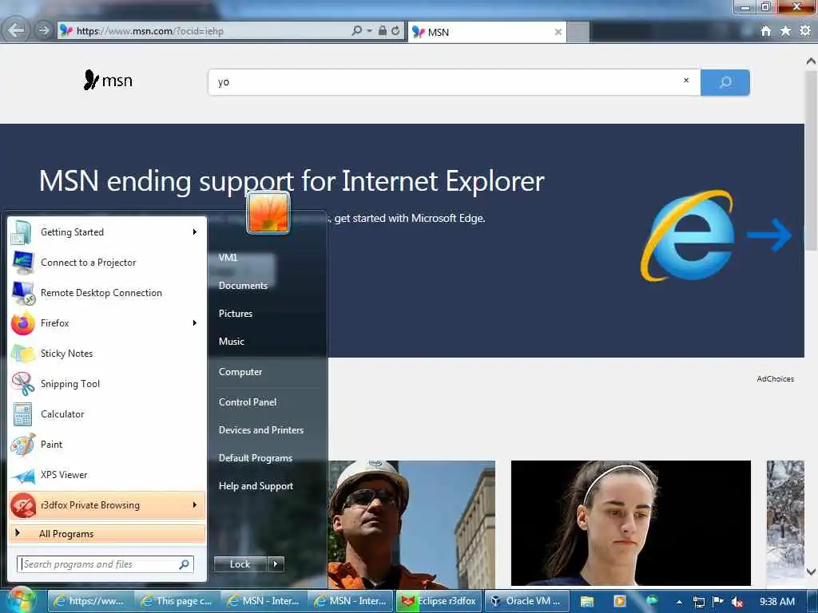Switch to Oracle VM taskbar button

pos(526,601)
